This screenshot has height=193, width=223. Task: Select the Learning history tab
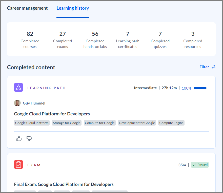point(73,8)
